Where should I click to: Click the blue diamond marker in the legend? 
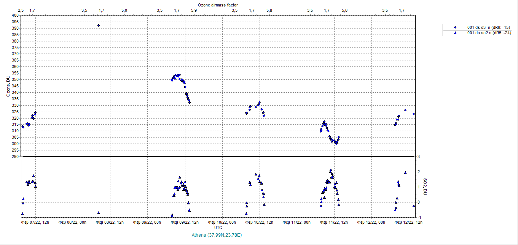click(455, 27)
